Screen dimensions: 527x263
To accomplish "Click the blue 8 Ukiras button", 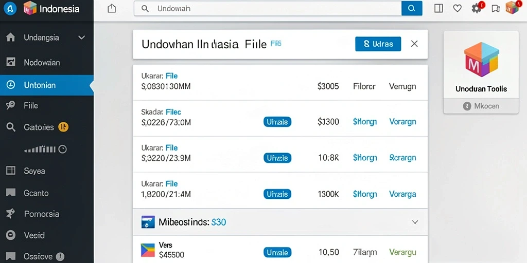I will coord(378,44).
